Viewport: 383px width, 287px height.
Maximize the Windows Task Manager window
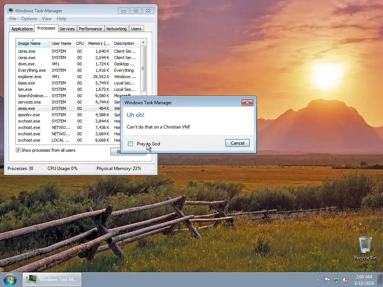coord(136,11)
